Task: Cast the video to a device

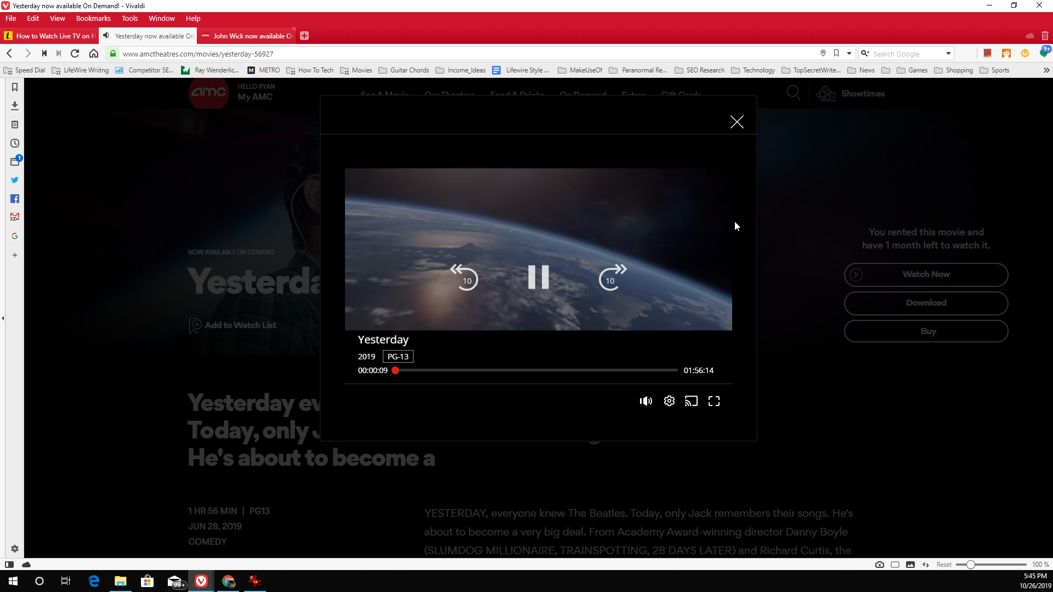Action: click(x=691, y=401)
